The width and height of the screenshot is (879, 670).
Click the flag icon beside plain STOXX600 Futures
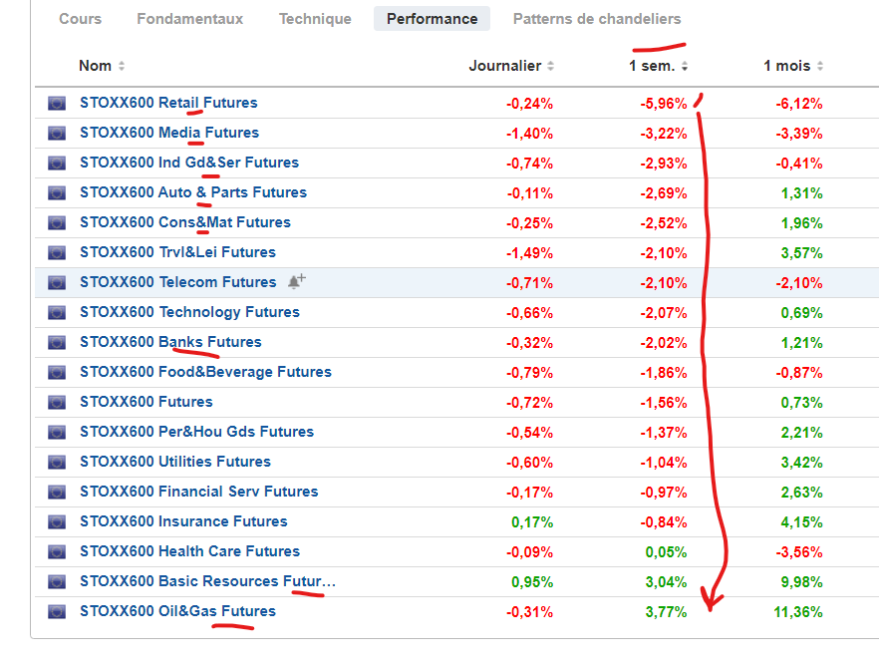coord(57,402)
